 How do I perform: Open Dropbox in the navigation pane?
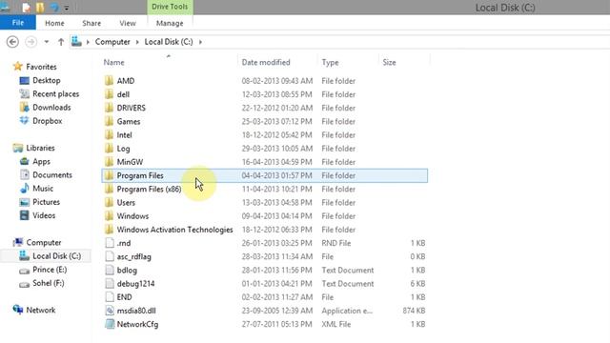(47, 121)
